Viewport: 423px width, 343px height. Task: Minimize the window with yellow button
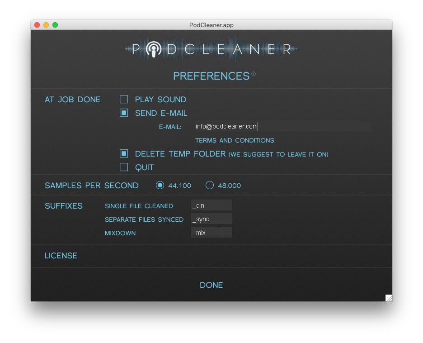point(46,25)
